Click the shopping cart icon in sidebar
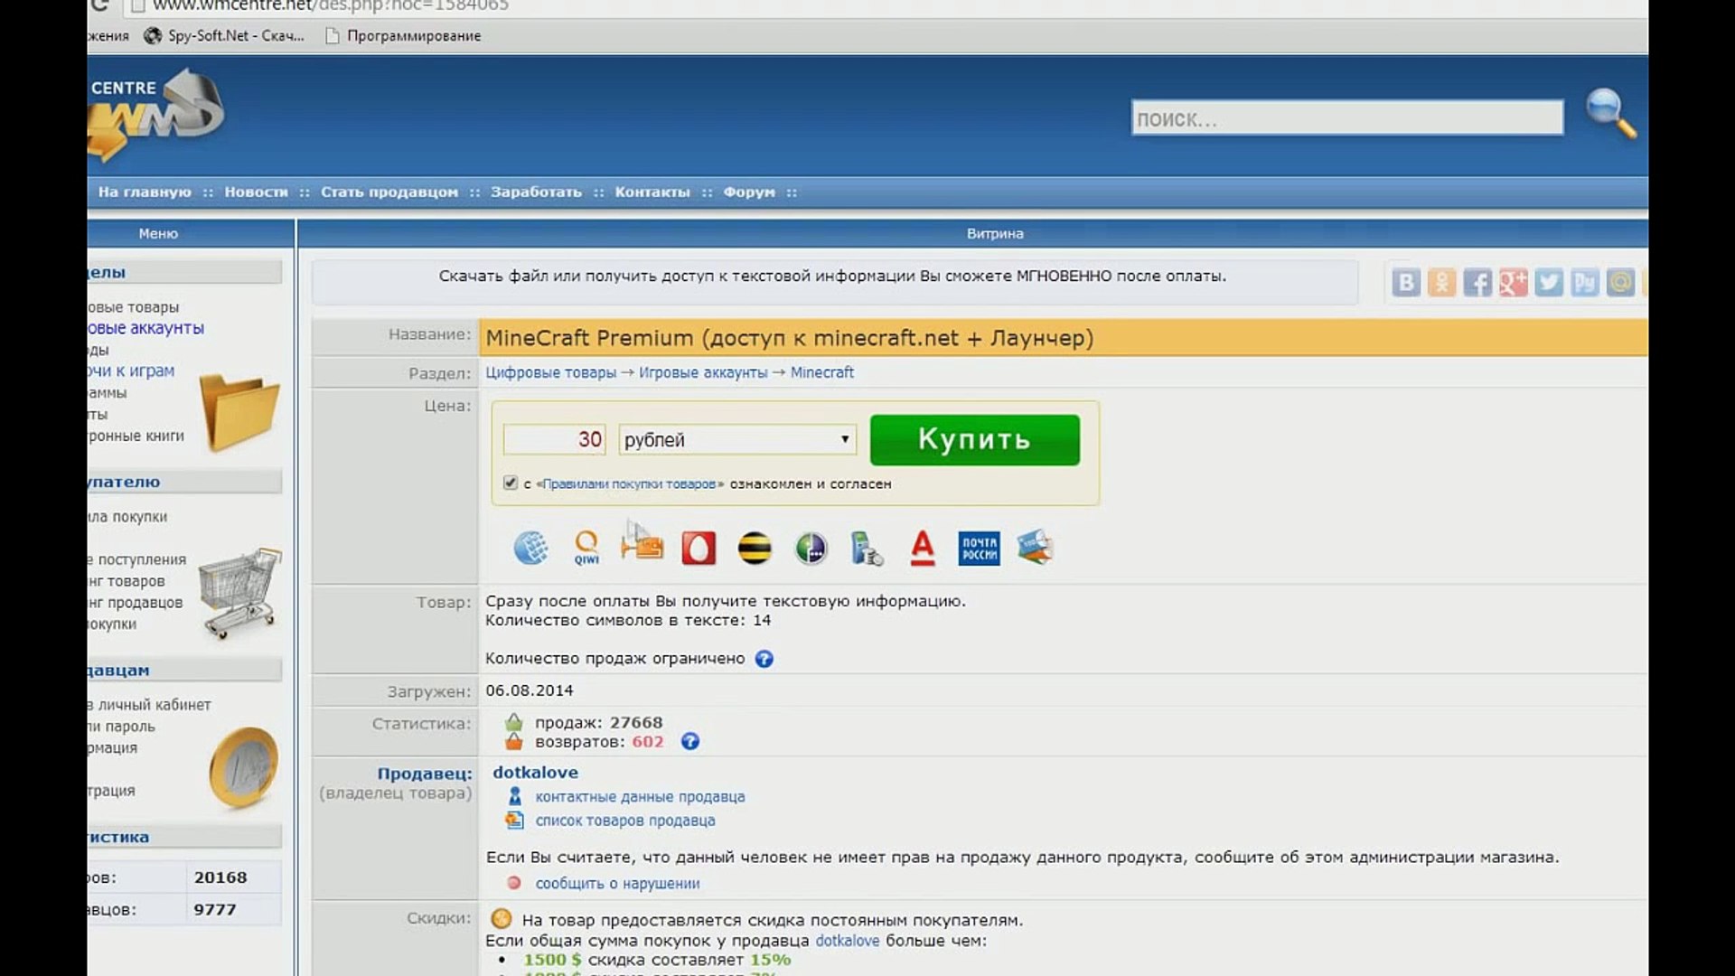Image resolution: width=1735 pixels, height=976 pixels. [239, 593]
